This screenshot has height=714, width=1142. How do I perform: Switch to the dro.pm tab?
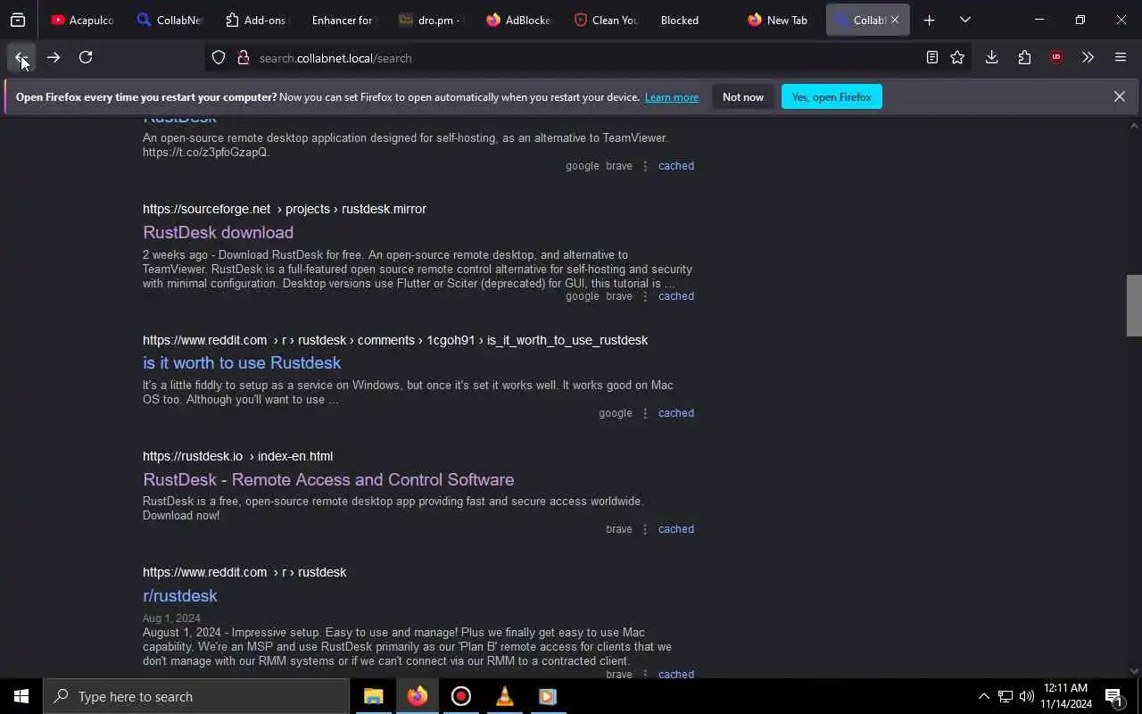click(x=432, y=20)
